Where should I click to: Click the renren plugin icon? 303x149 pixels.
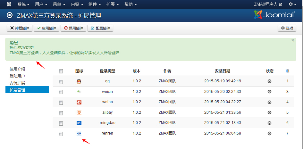79,133
